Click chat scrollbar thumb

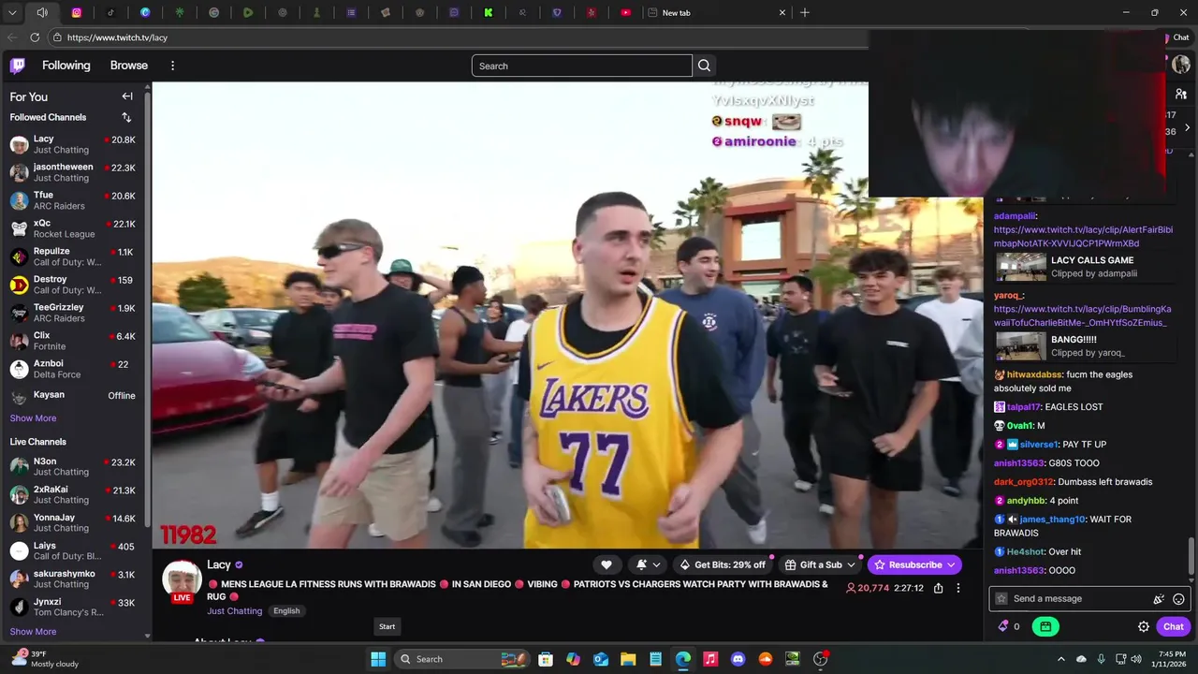[x=1191, y=556]
